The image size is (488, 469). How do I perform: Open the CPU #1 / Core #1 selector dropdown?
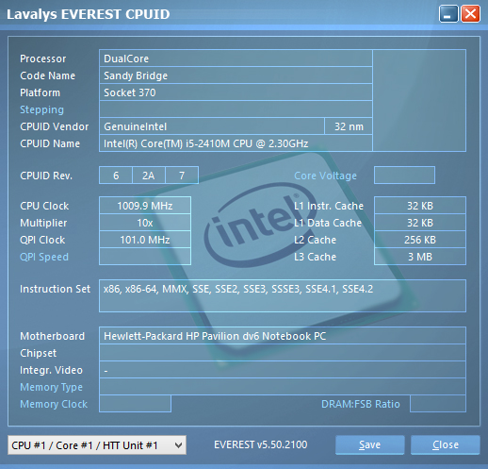click(x=97, y=445)
